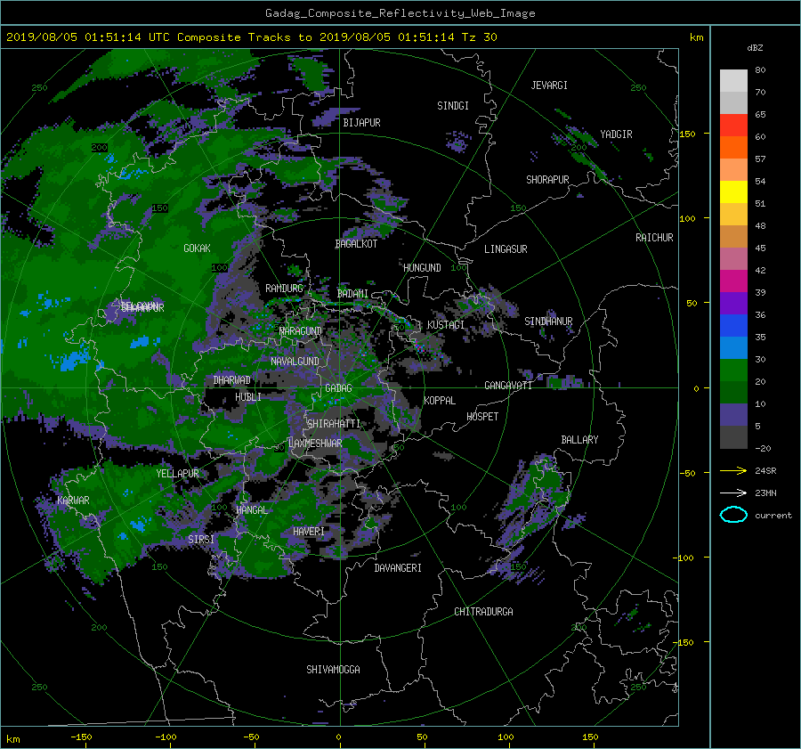Click the HUNGUND city label
Viewport: 801px width, 749px height.
pos(422,268)
